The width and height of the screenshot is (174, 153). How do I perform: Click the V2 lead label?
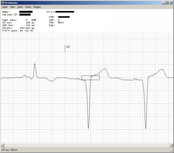[x=68, y=47]
